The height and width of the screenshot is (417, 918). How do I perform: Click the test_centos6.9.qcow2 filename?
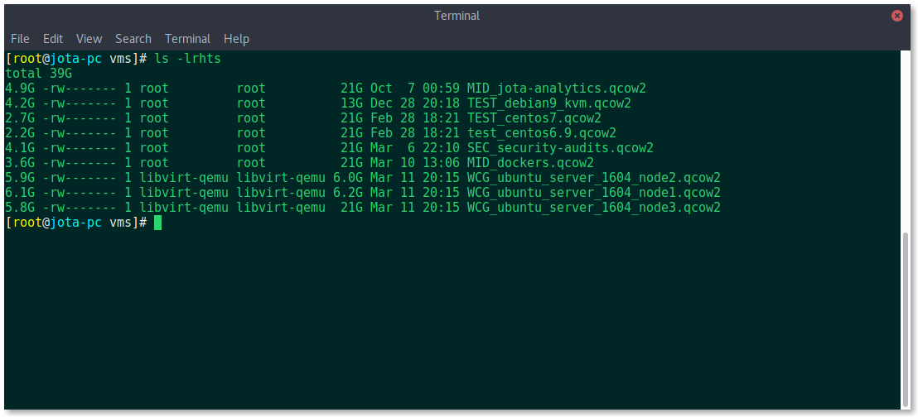(542, 133)
